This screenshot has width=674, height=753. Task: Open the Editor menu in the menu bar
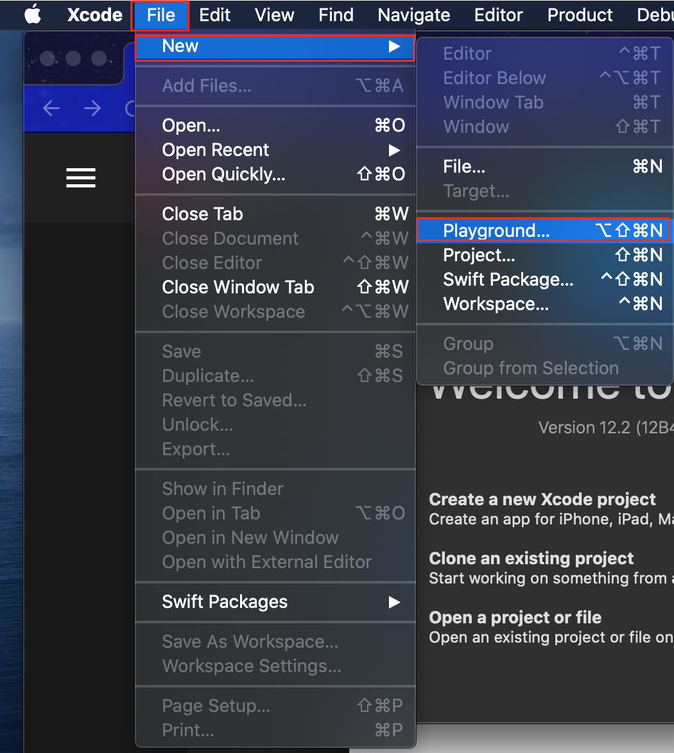[498, 15]
